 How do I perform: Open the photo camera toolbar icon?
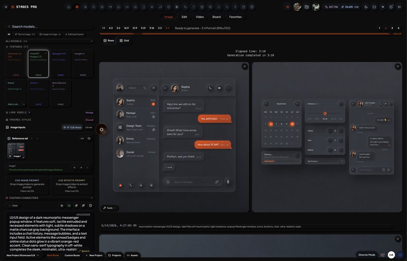135,7
